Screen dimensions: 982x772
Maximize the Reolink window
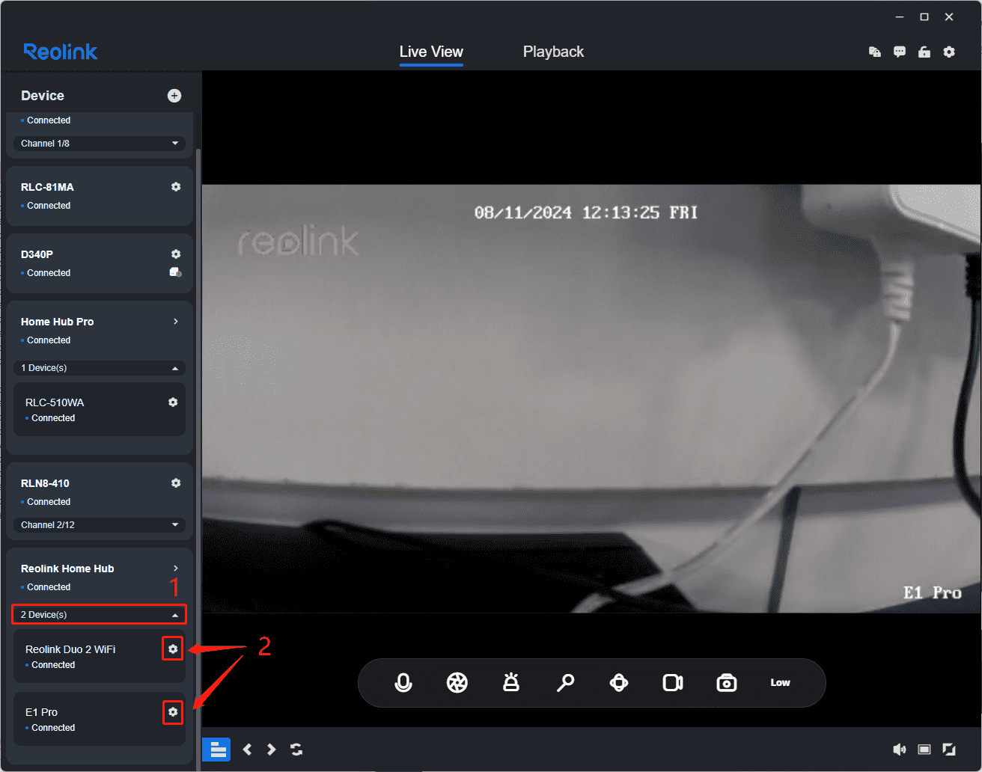click(x=924, y=16)
